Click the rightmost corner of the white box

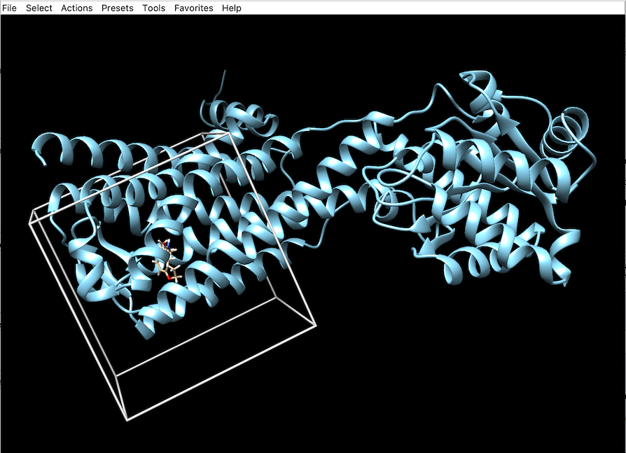tap(315, 326)
